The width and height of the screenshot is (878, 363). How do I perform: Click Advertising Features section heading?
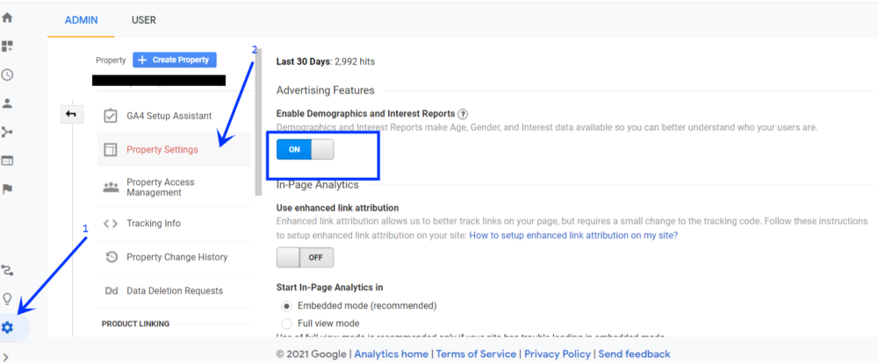point(326,90)
